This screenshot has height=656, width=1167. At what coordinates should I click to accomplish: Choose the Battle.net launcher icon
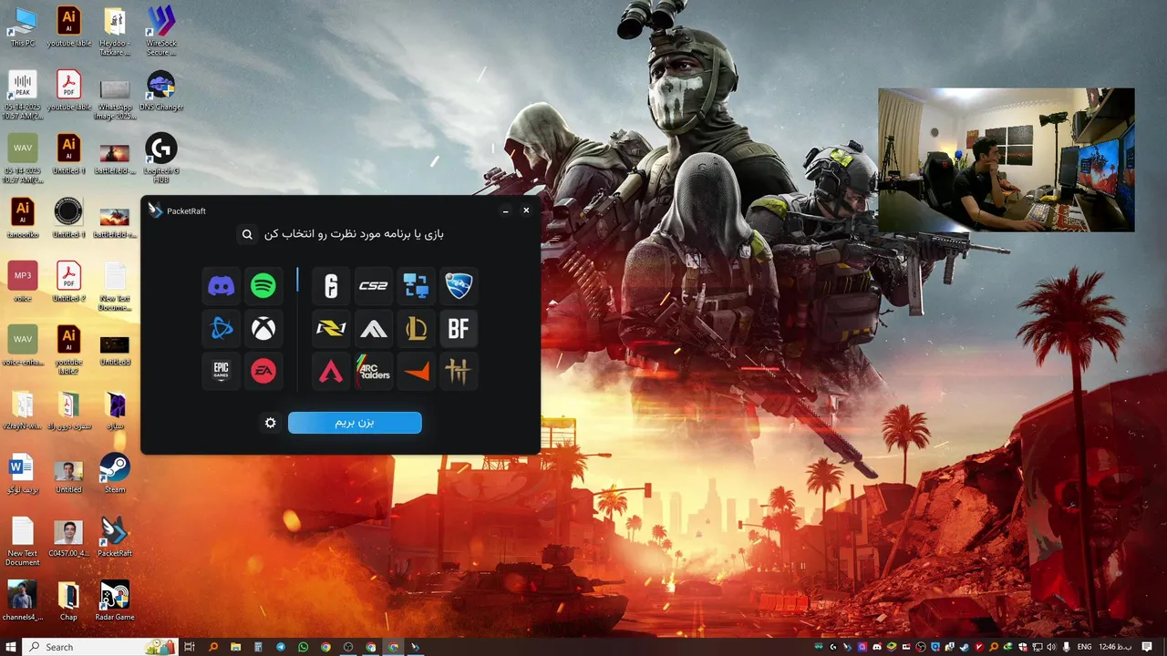click(222, 329)
